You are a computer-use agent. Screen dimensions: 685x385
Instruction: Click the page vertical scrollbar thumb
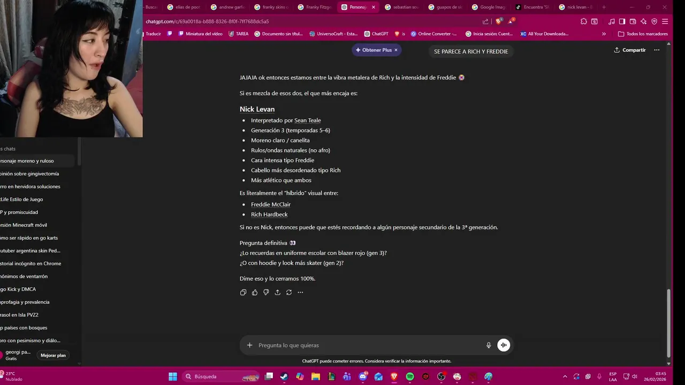pyautogui.click(x=668, y=323)
